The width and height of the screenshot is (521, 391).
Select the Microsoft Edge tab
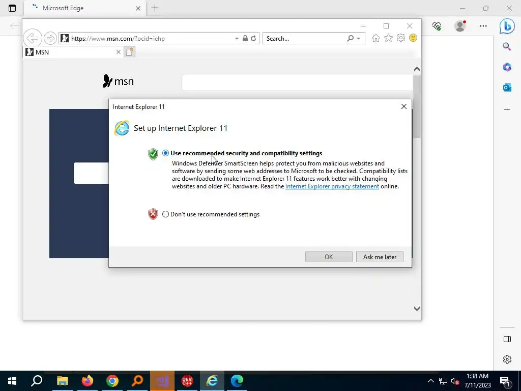[x=85, y=8]
